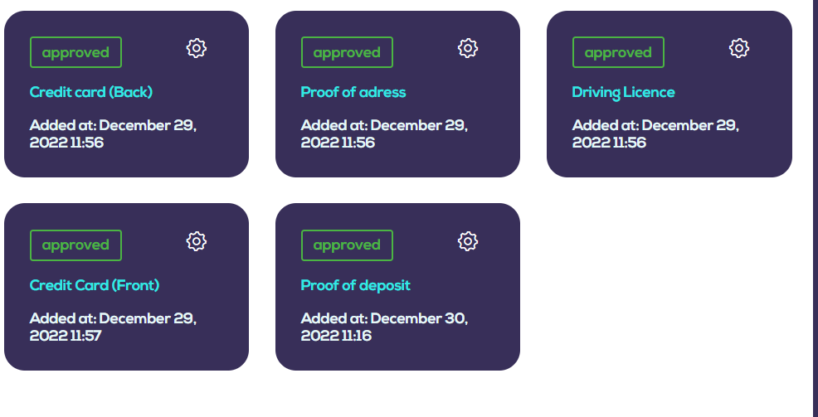Screen dimensions: 818x417
Task: Click gear icon on Proof of adress card
Action: coord(468,48)
